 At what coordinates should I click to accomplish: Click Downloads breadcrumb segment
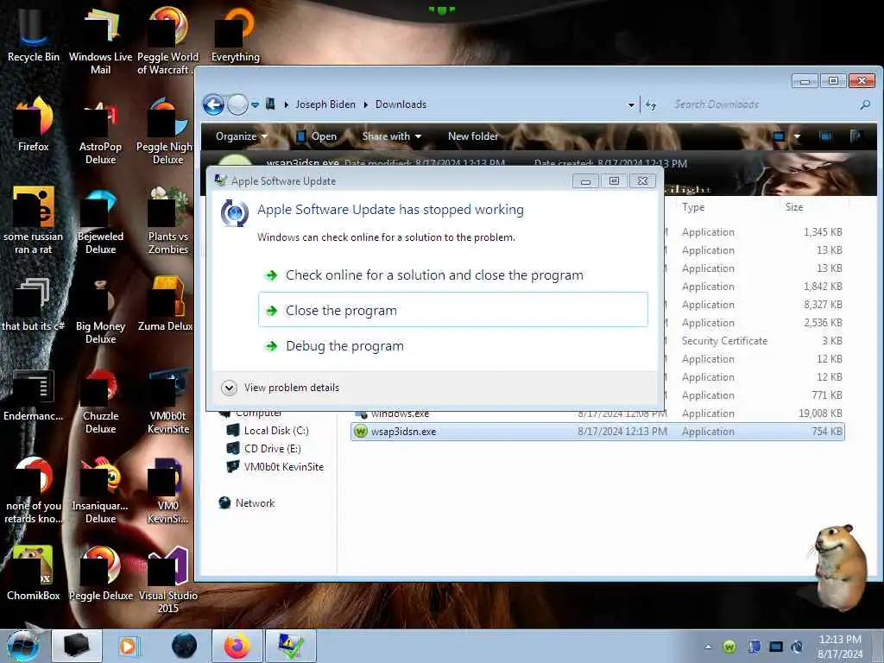point(401,104)
